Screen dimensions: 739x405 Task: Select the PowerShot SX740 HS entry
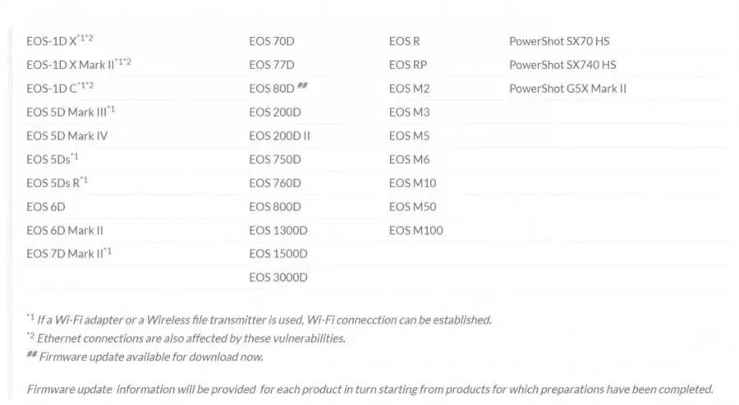[562, 65]
